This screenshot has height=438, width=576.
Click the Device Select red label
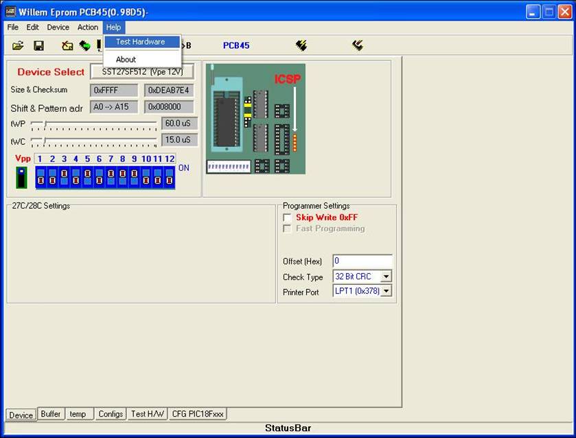[x=51, y=72]
